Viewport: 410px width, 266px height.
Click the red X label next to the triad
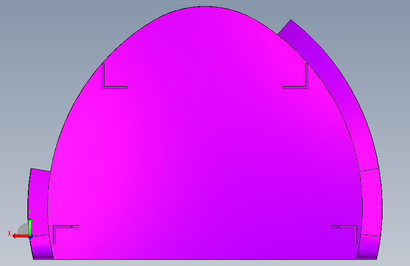(9, 233)
